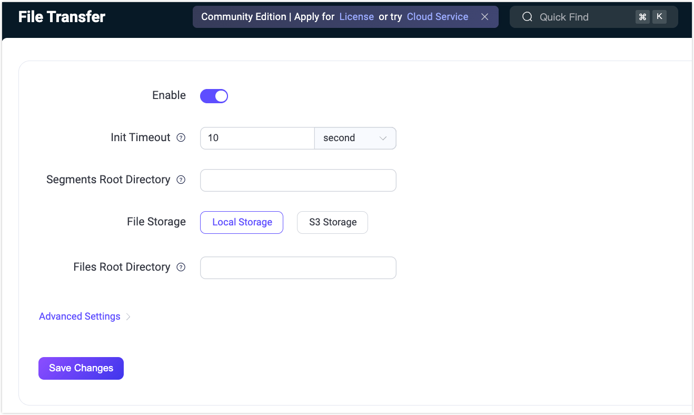The width and height of the screenshot is (694, 415).
Task: Click the Init Timeout value field
Action: point(257,138)
